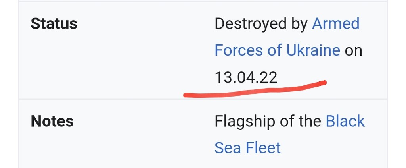The width and height of the screenshot is (406, 168).
Task: Click the word "Forces" in the blue link
Action: pyautogui.click(x=238, y=50)
